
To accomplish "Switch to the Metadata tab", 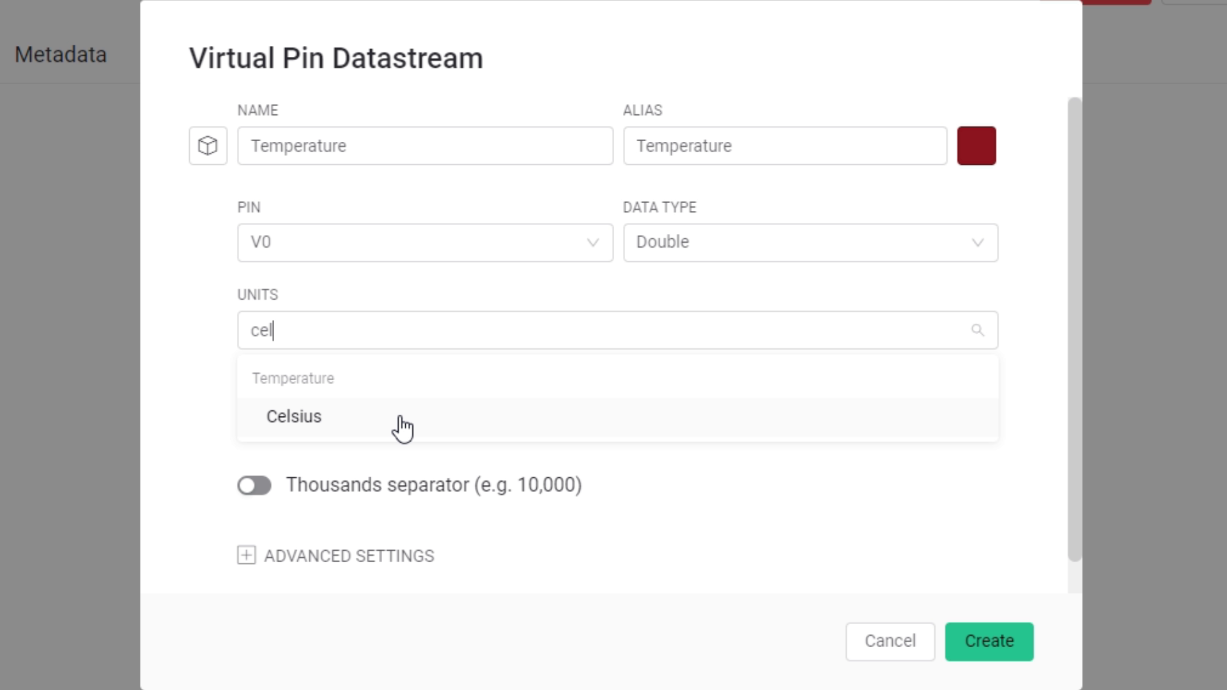I will [x=61, y=55].
